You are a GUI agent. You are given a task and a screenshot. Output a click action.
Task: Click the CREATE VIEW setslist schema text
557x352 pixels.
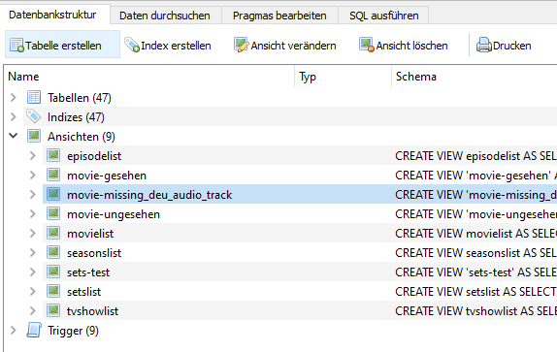tap(476, 292)
